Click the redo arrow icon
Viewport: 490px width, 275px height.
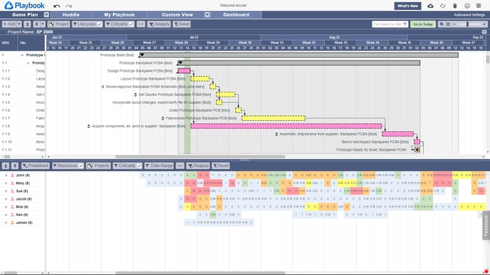(69, 6)
